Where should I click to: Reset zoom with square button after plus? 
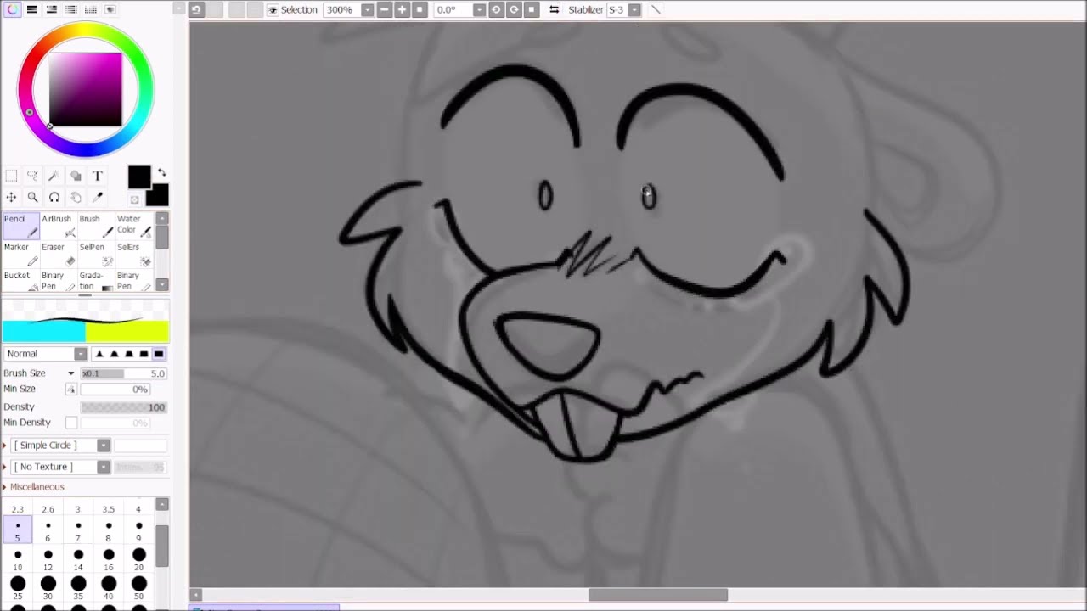420,9
